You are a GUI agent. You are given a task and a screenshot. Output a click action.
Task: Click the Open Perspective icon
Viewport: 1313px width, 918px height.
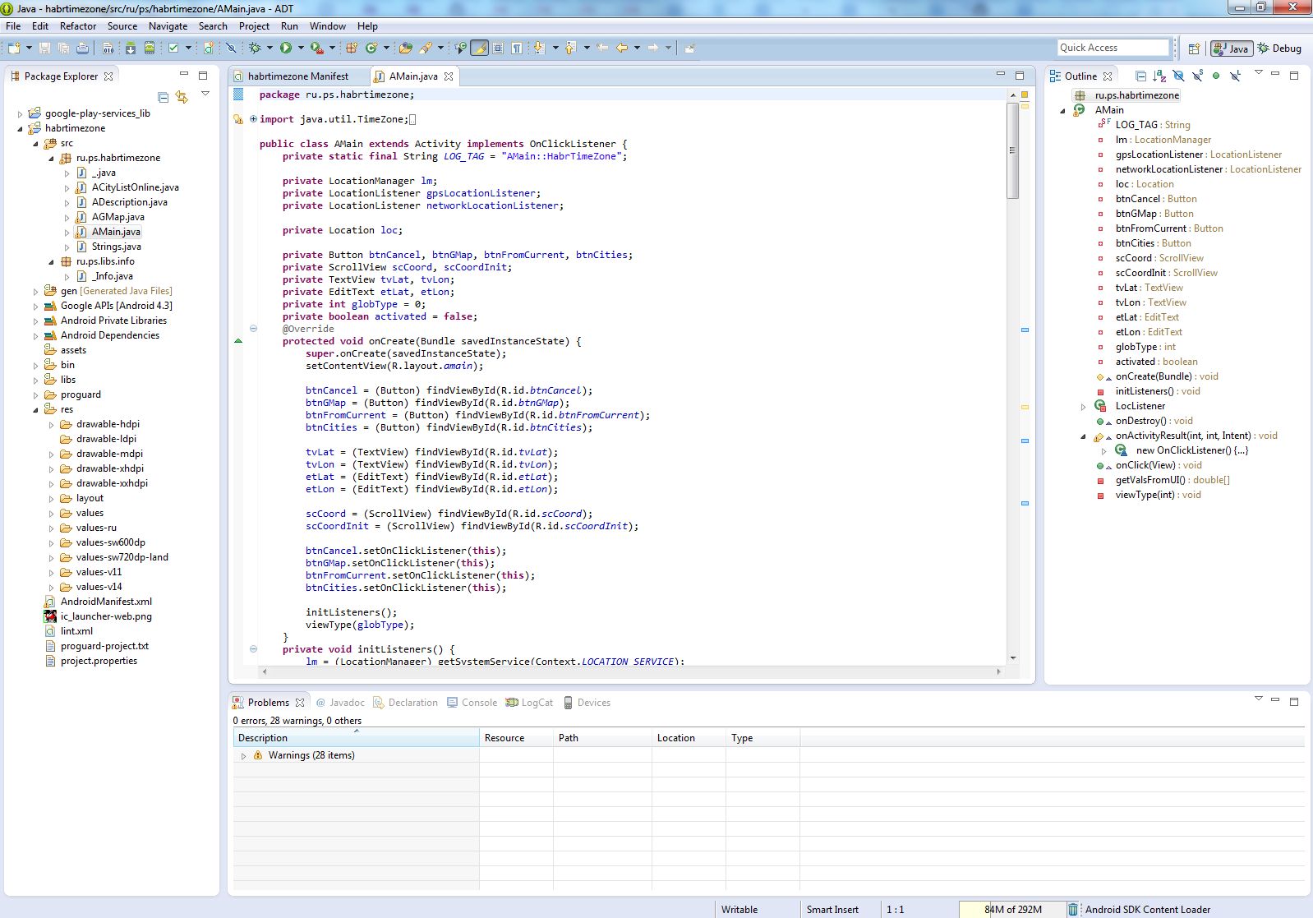click(1194, 48)
